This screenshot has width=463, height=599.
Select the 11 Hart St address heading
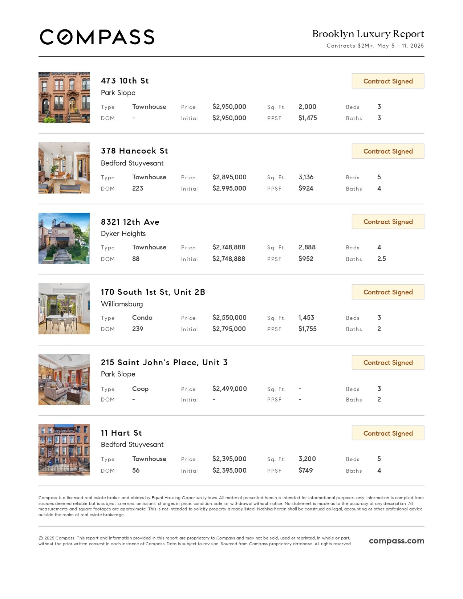tap(121, 433)
